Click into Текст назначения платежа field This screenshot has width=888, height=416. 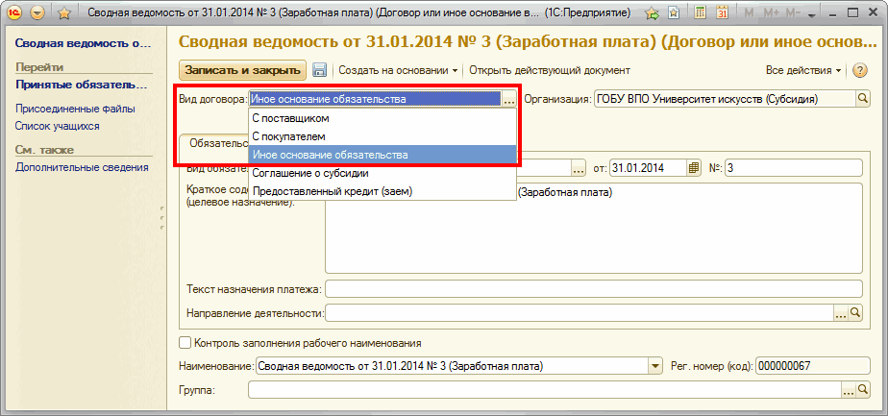tap(593, 289)
